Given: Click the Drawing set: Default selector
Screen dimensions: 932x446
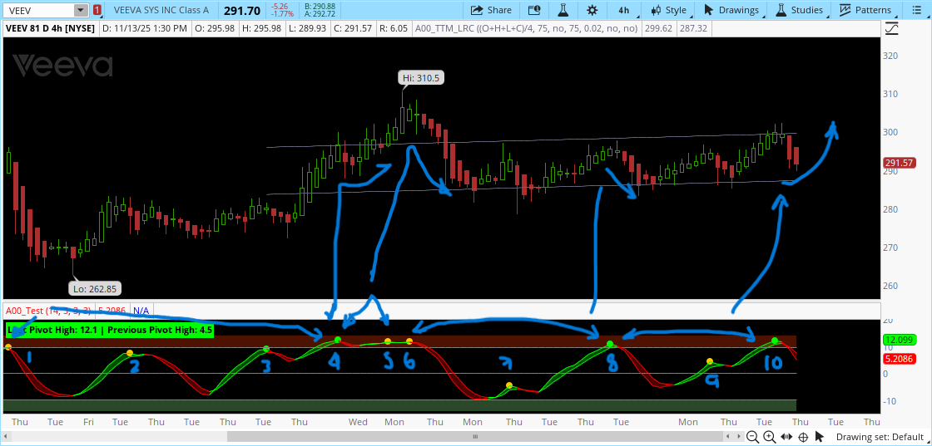Looking at the screenshot, I should click(882, 437).
